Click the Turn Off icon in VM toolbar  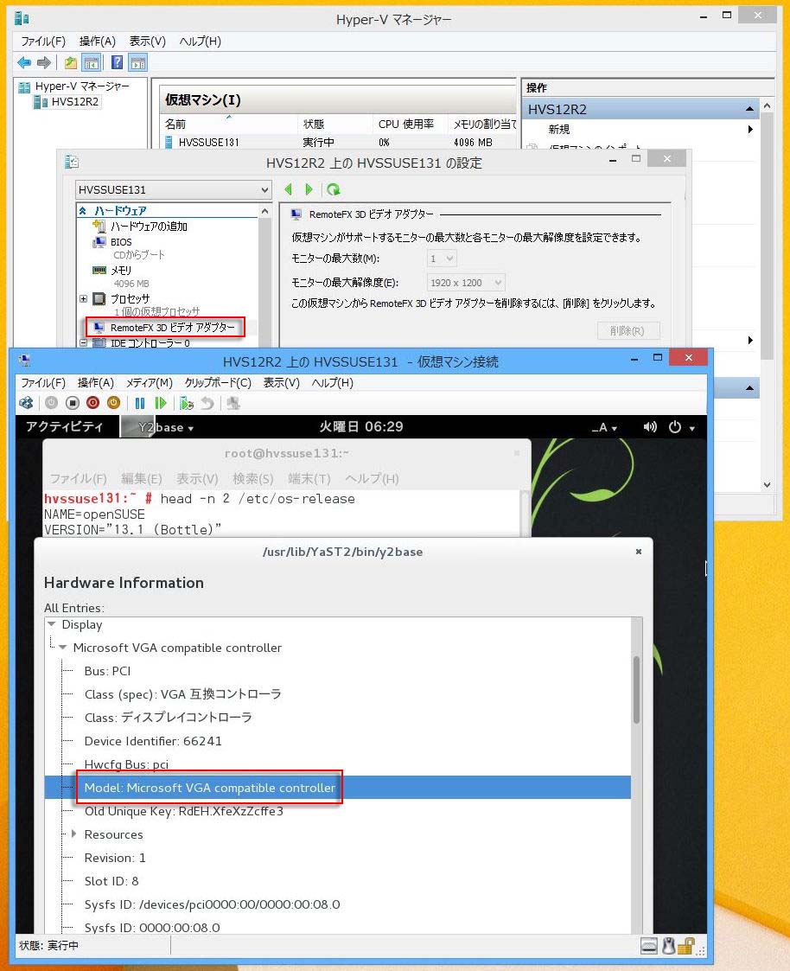pyautogui.click(x=73, y=403)
